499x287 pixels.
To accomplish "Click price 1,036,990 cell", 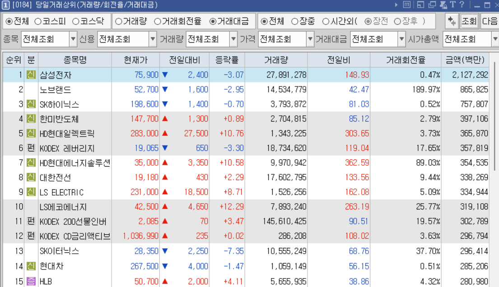I will (140, 236).
